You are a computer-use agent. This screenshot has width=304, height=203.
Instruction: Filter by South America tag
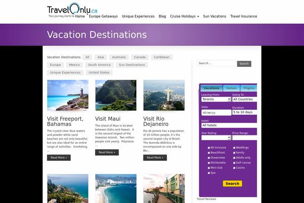[99, 64]
